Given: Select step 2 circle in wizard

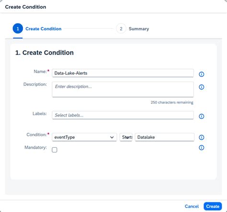Looking at the screenshot, I should 121,29.
